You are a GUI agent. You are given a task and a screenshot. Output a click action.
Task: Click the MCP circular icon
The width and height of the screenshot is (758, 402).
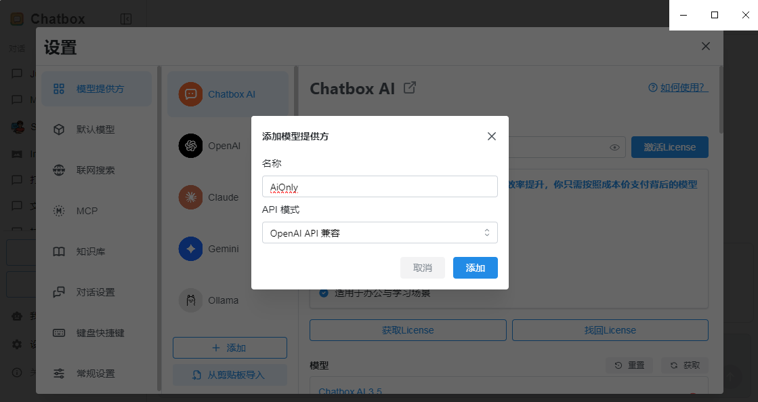pyautogui.click(x=59, y=211)
